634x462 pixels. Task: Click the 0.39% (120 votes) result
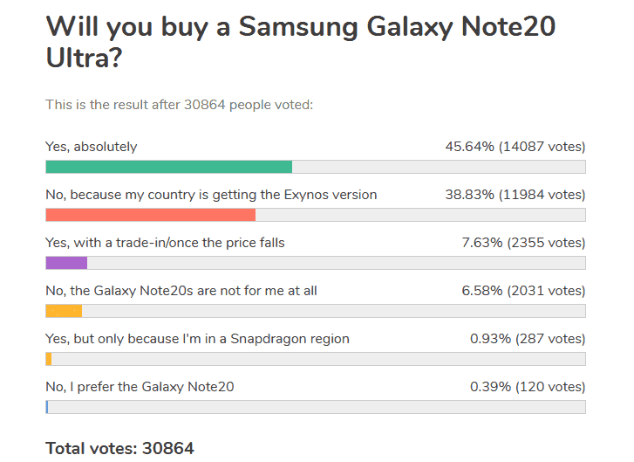[528, 387]
